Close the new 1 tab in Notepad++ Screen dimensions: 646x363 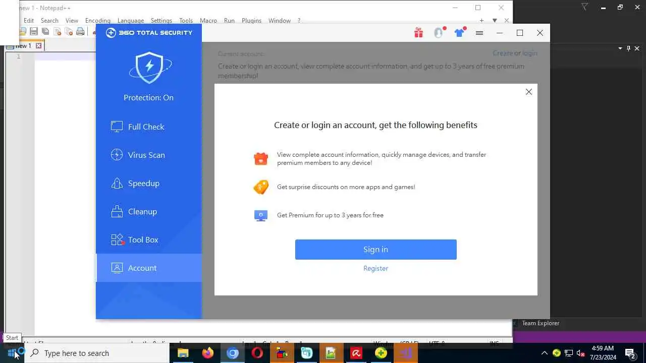38,46
